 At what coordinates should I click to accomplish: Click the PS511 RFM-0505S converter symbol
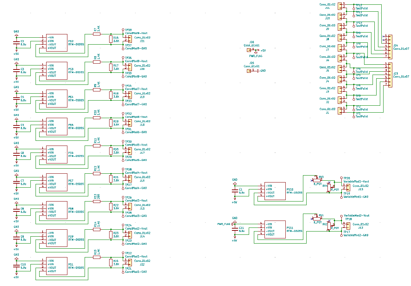(x=275, y=229)
